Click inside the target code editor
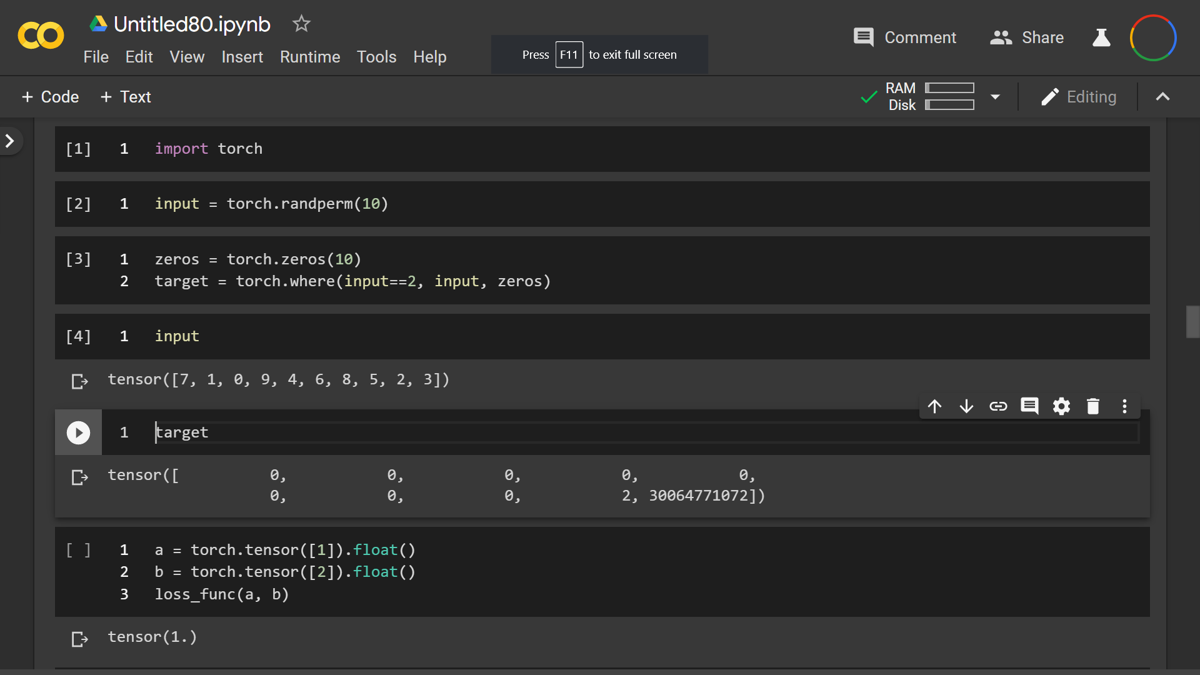Image resolution: width=1200 pixels, height=675 pixels. 647,432
